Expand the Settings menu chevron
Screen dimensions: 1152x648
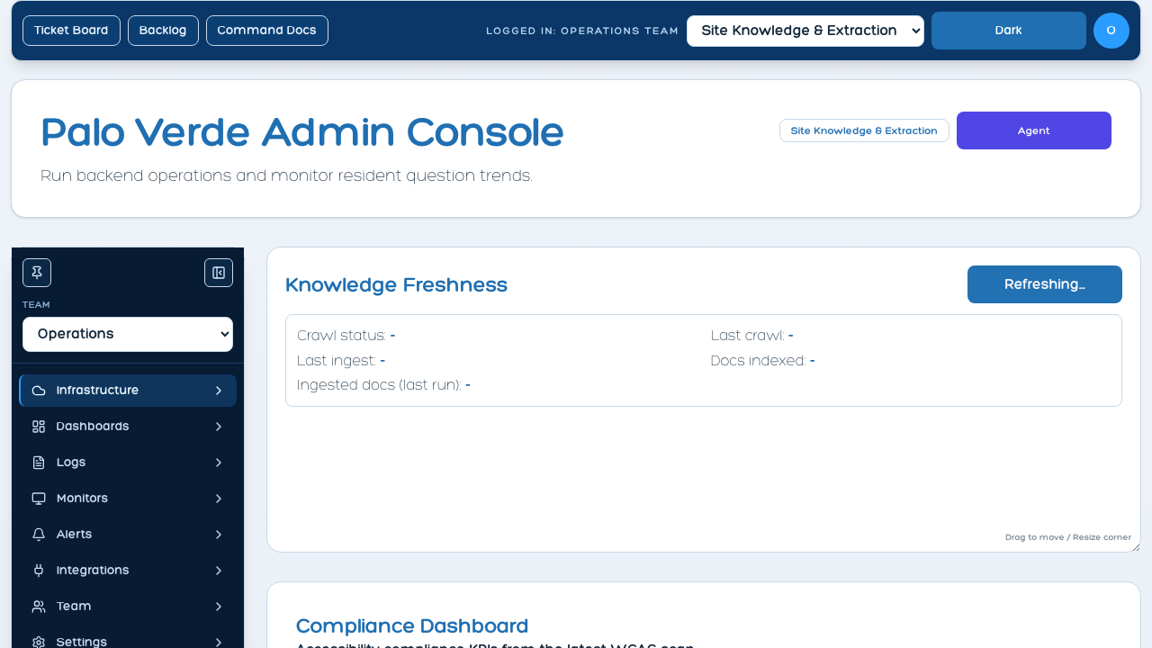tap(218, 642)
